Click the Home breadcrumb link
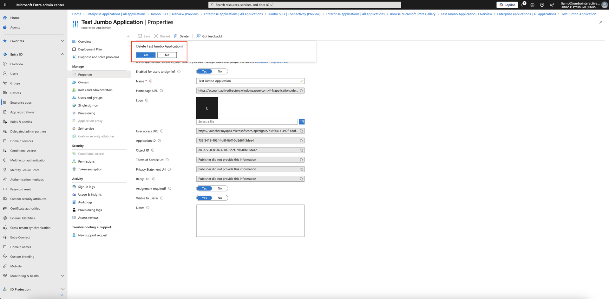Image resolution: width=609 pixels, height=299 pixels. pyautogui.click(x=76, y=14)
